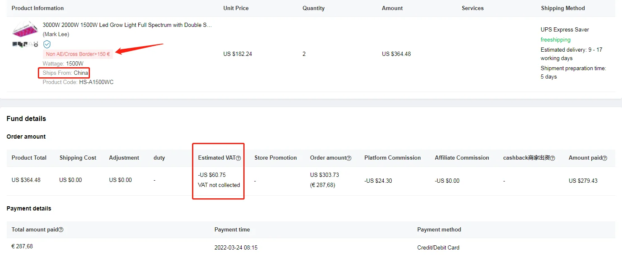Click the Shipping Method column header

point(563,8)
